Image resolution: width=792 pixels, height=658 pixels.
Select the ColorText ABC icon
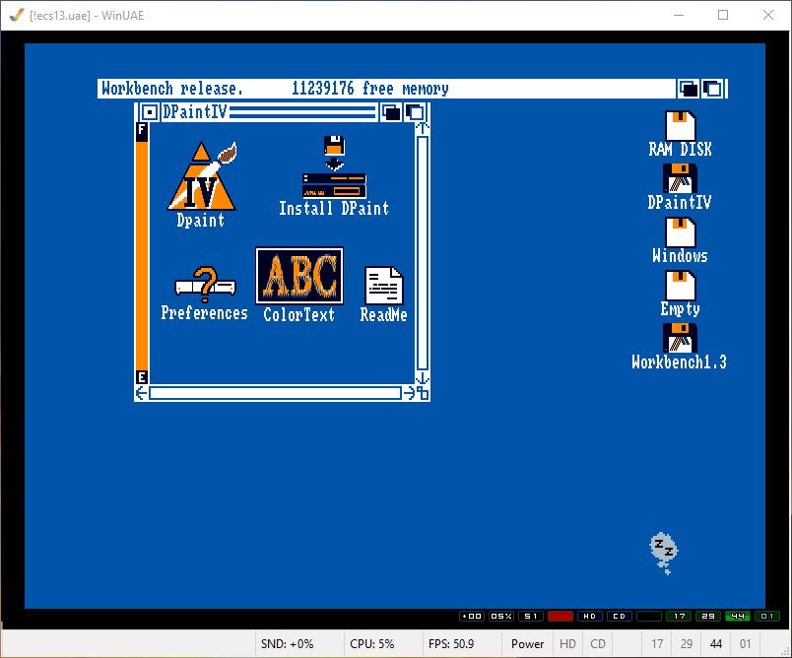[x=299, y=277]
